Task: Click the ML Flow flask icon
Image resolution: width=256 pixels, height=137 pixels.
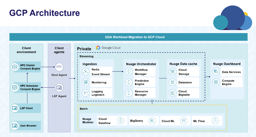Action: pyautogui.click(x=215, y=121)
